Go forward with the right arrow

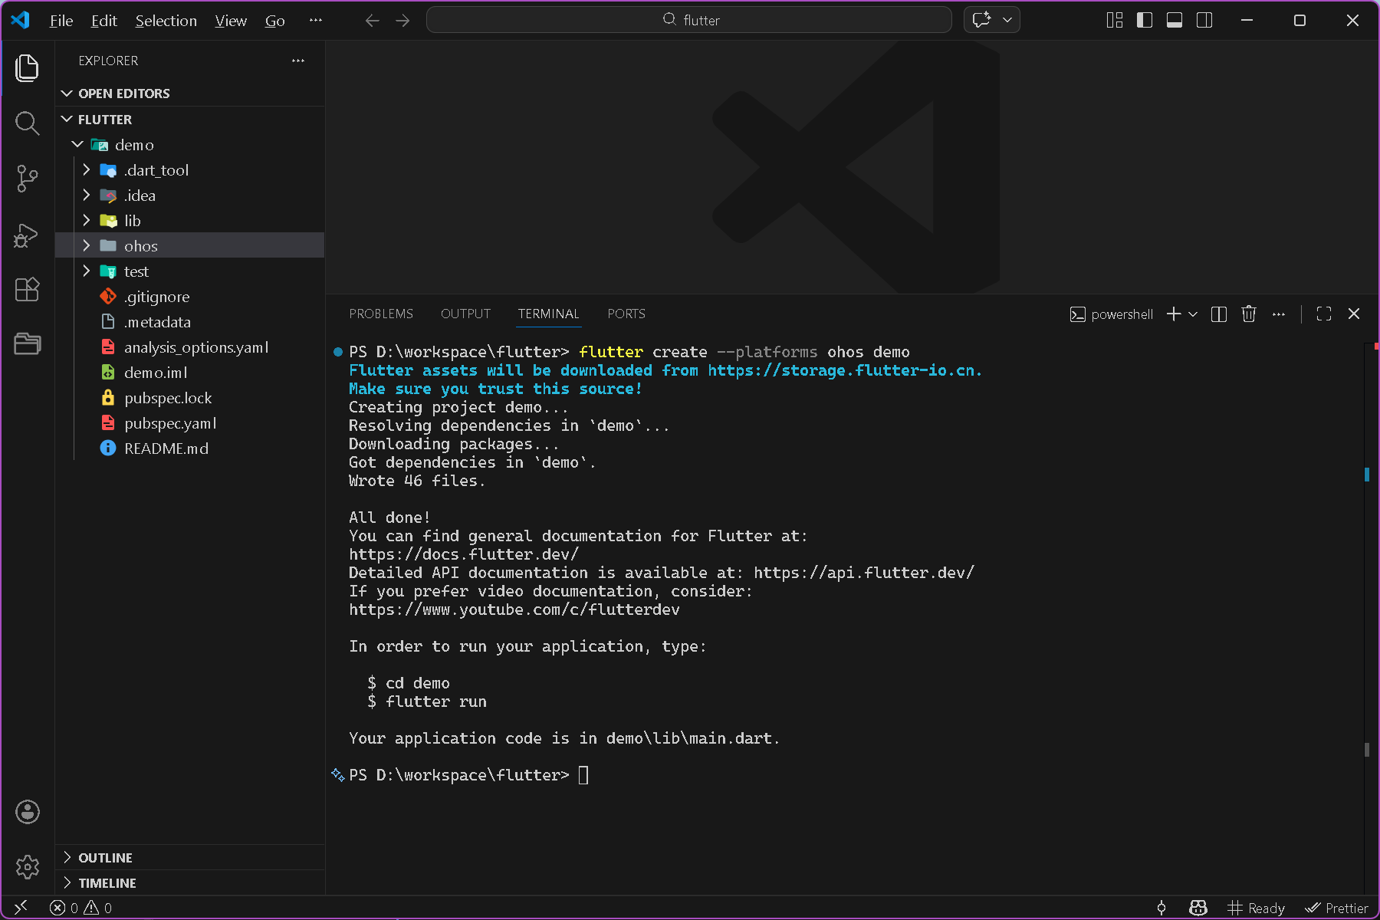[402, 21]
